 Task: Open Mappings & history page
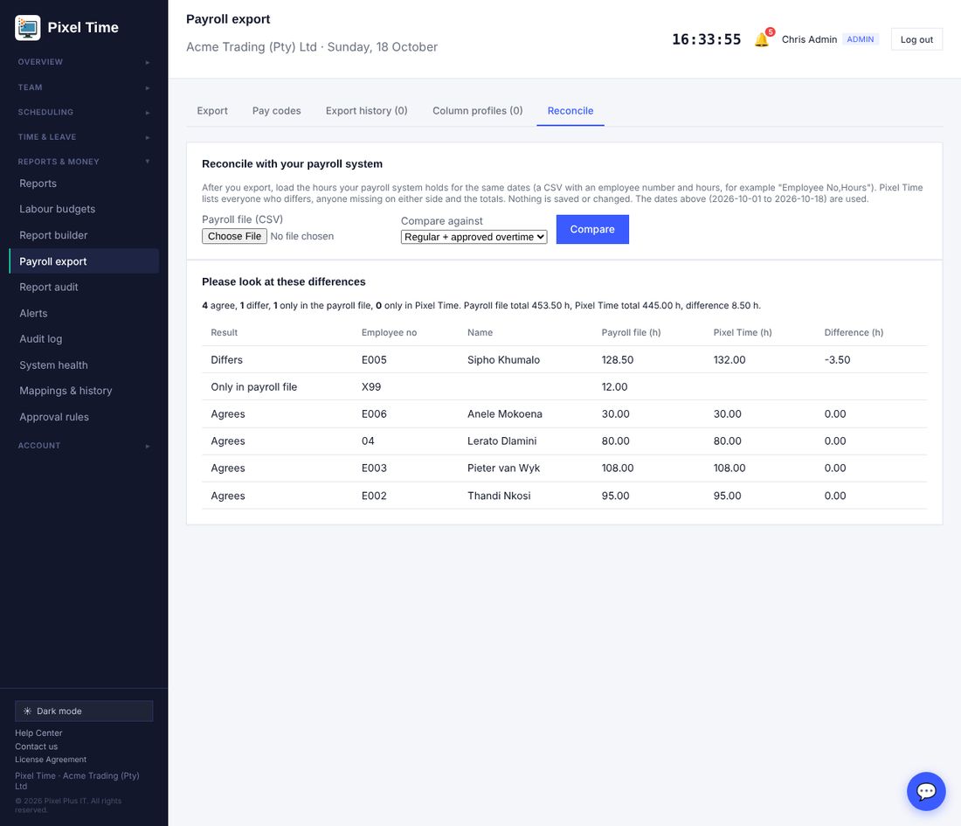click(84, 391)
